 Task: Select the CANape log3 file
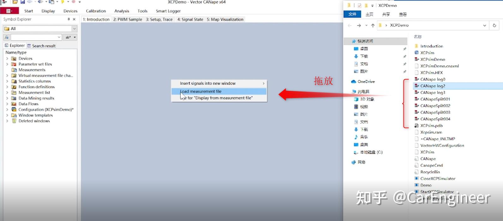tap(433, 92)
